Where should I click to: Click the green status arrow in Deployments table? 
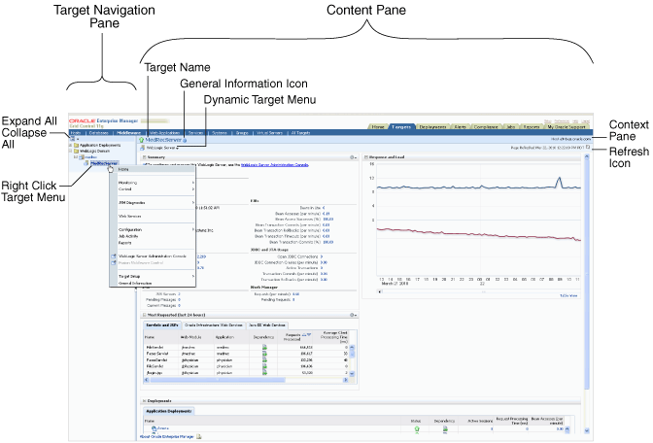[x=417, y=428]
